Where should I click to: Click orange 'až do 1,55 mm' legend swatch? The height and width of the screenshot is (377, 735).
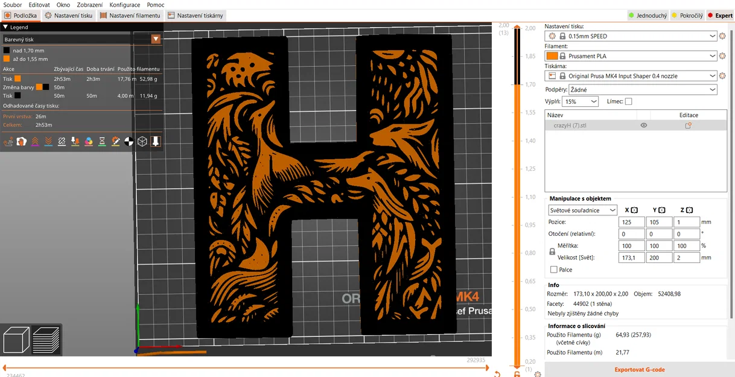pos(7,59)
